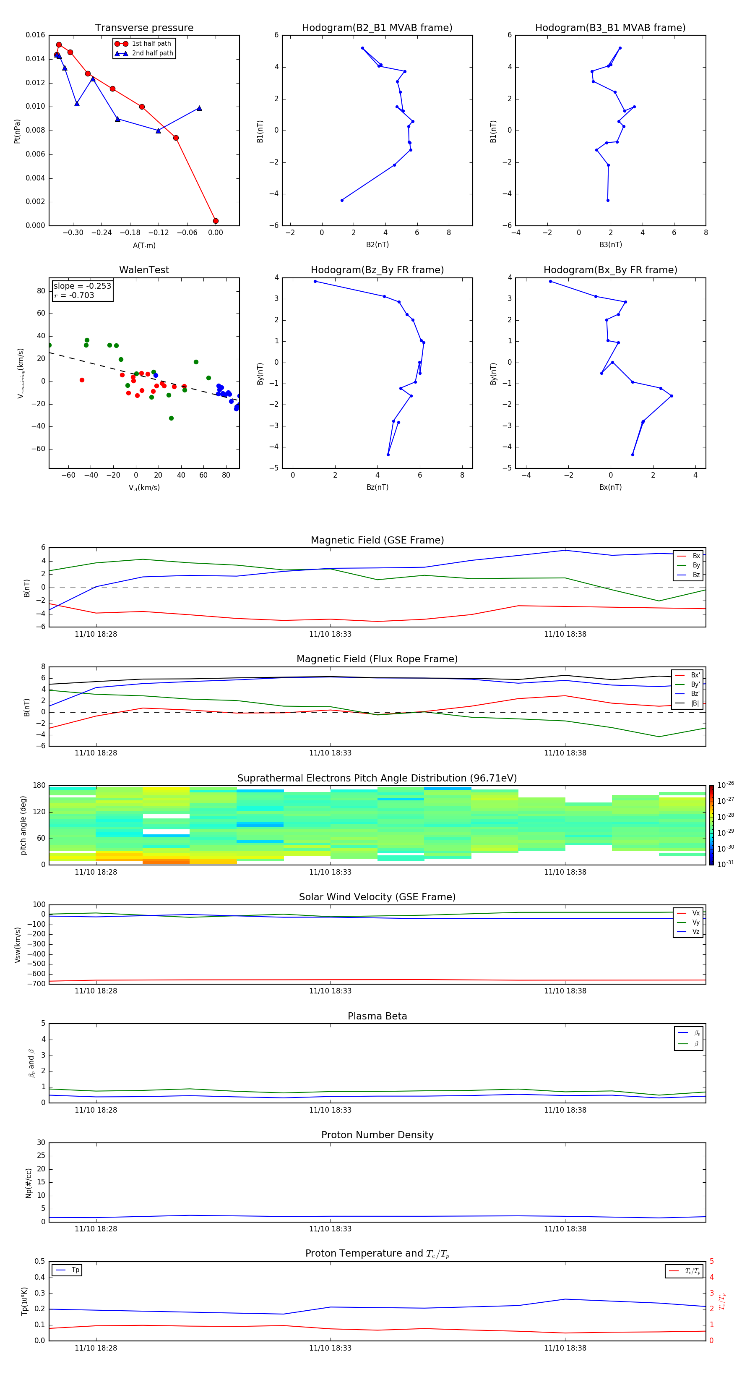Click the 'Hodogram(B2_B1 MVAB frame)' title

pyautogui.click(x=377, y=28)
